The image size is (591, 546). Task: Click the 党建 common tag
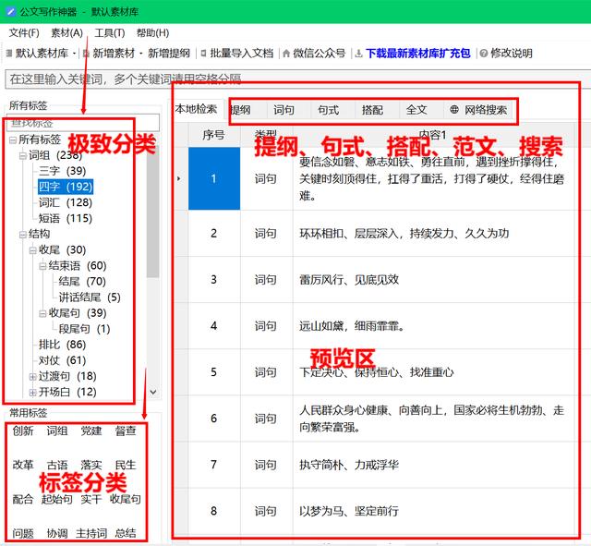pyautogui.click(x=91, y=431)
